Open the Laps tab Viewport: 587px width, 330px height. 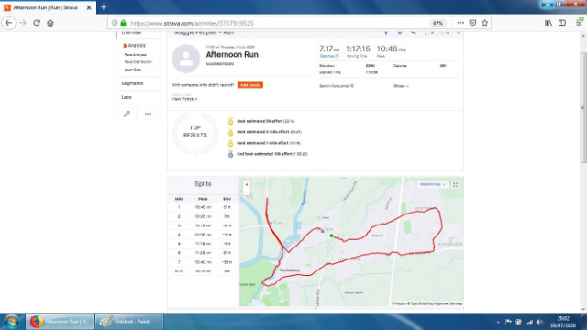pyautogui.click(x=127, y=97)
